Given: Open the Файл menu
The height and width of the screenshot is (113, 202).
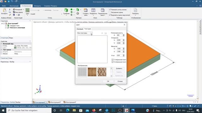Looking at the screenshot, I should pyautogui.click(x=4, y=6).
